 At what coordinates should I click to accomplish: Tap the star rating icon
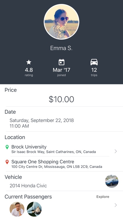[x=29, y=62]
